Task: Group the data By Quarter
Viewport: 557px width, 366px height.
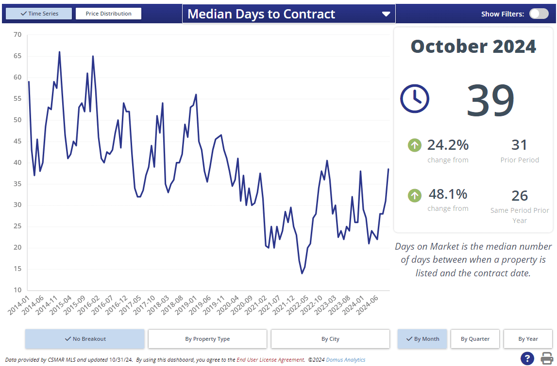Action: [x=475, y=339]
